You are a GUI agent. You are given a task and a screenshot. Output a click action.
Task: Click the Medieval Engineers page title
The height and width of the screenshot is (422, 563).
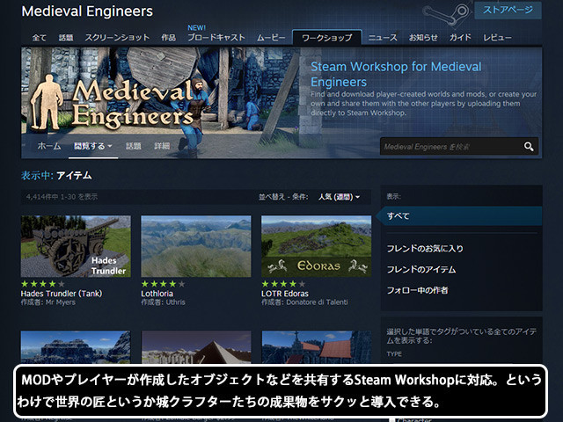[x=87, y=11]
